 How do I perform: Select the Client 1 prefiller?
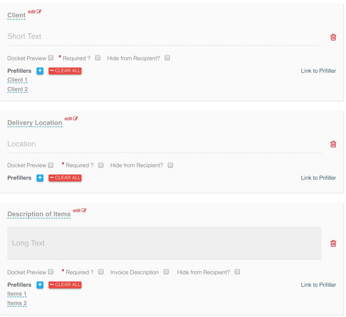click(17, 80)
